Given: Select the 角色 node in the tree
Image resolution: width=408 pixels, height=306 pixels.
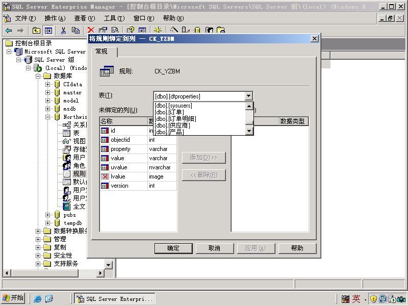Looking at the screenshot, I should (79, 165).
